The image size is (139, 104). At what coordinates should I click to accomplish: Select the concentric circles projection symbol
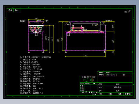click(92, 80)
